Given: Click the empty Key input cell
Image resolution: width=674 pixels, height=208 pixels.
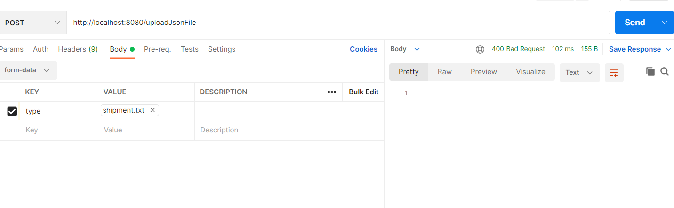Looking at the screenshot, I should pos(59,130).
